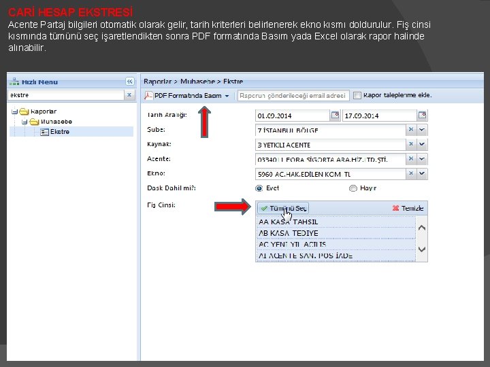This screenshot has width=490, height=367.
Task: Clear the Şube field value
Action: tap(411, 130)
